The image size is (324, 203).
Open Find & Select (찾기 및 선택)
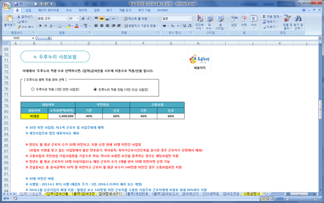click(x=298, y=22)
